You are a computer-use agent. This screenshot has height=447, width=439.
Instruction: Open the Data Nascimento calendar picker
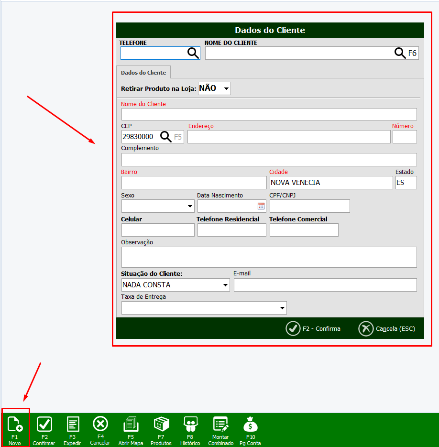click(261, 206)
